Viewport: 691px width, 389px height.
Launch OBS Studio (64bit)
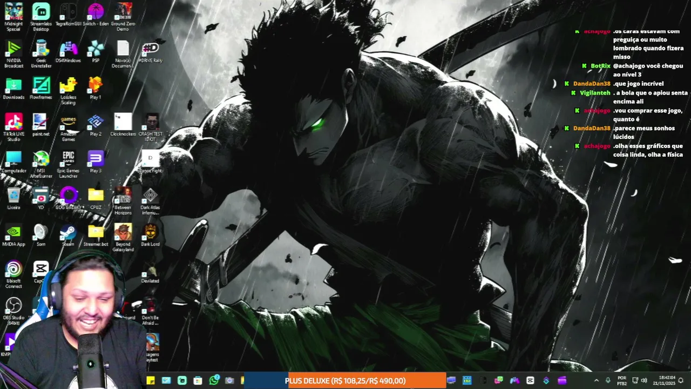(13, 311)
